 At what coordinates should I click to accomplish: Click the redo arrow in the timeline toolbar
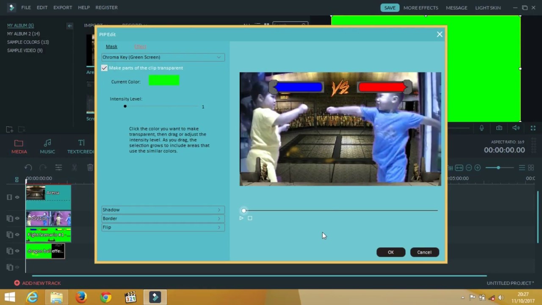43,168
